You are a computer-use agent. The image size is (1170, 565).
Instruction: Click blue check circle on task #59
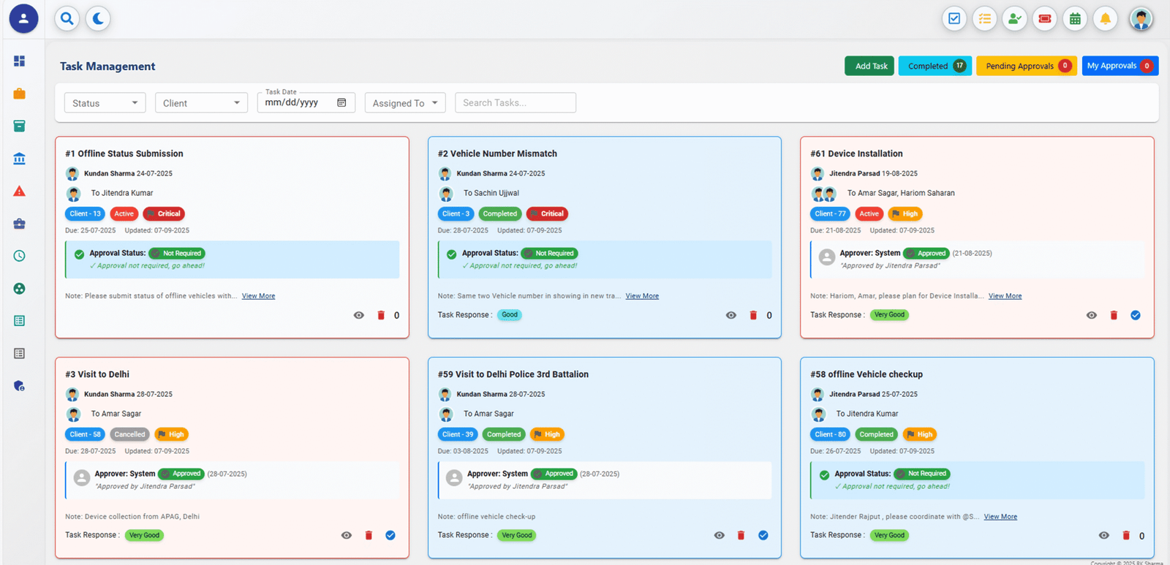click(763, 535)
